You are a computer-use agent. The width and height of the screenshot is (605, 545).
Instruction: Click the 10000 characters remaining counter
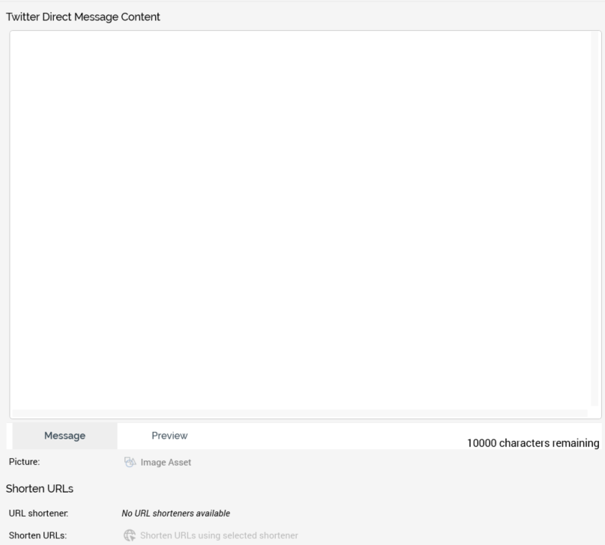click(x=532, y=443)
